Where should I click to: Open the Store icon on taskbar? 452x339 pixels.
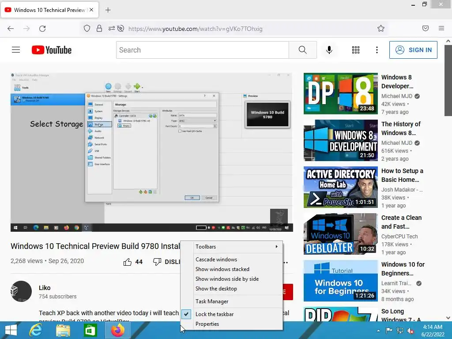90,330
